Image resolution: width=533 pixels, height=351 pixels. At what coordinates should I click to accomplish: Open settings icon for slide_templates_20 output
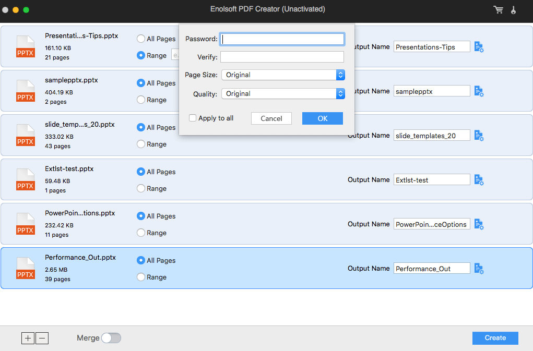479,136
